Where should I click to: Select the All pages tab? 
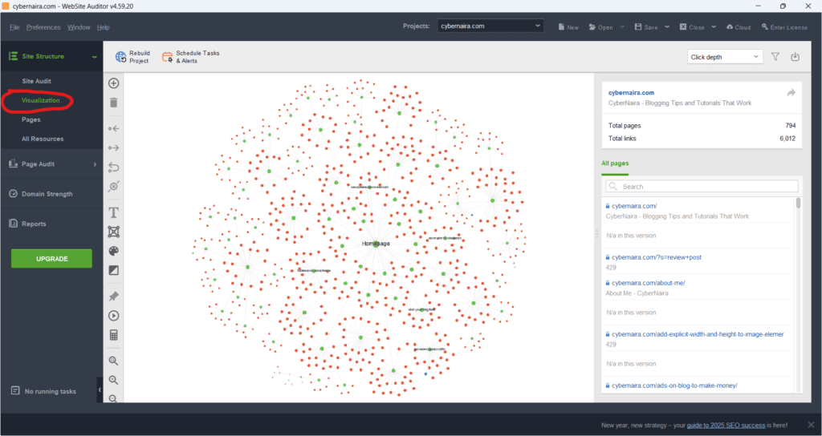coord(615,163)
